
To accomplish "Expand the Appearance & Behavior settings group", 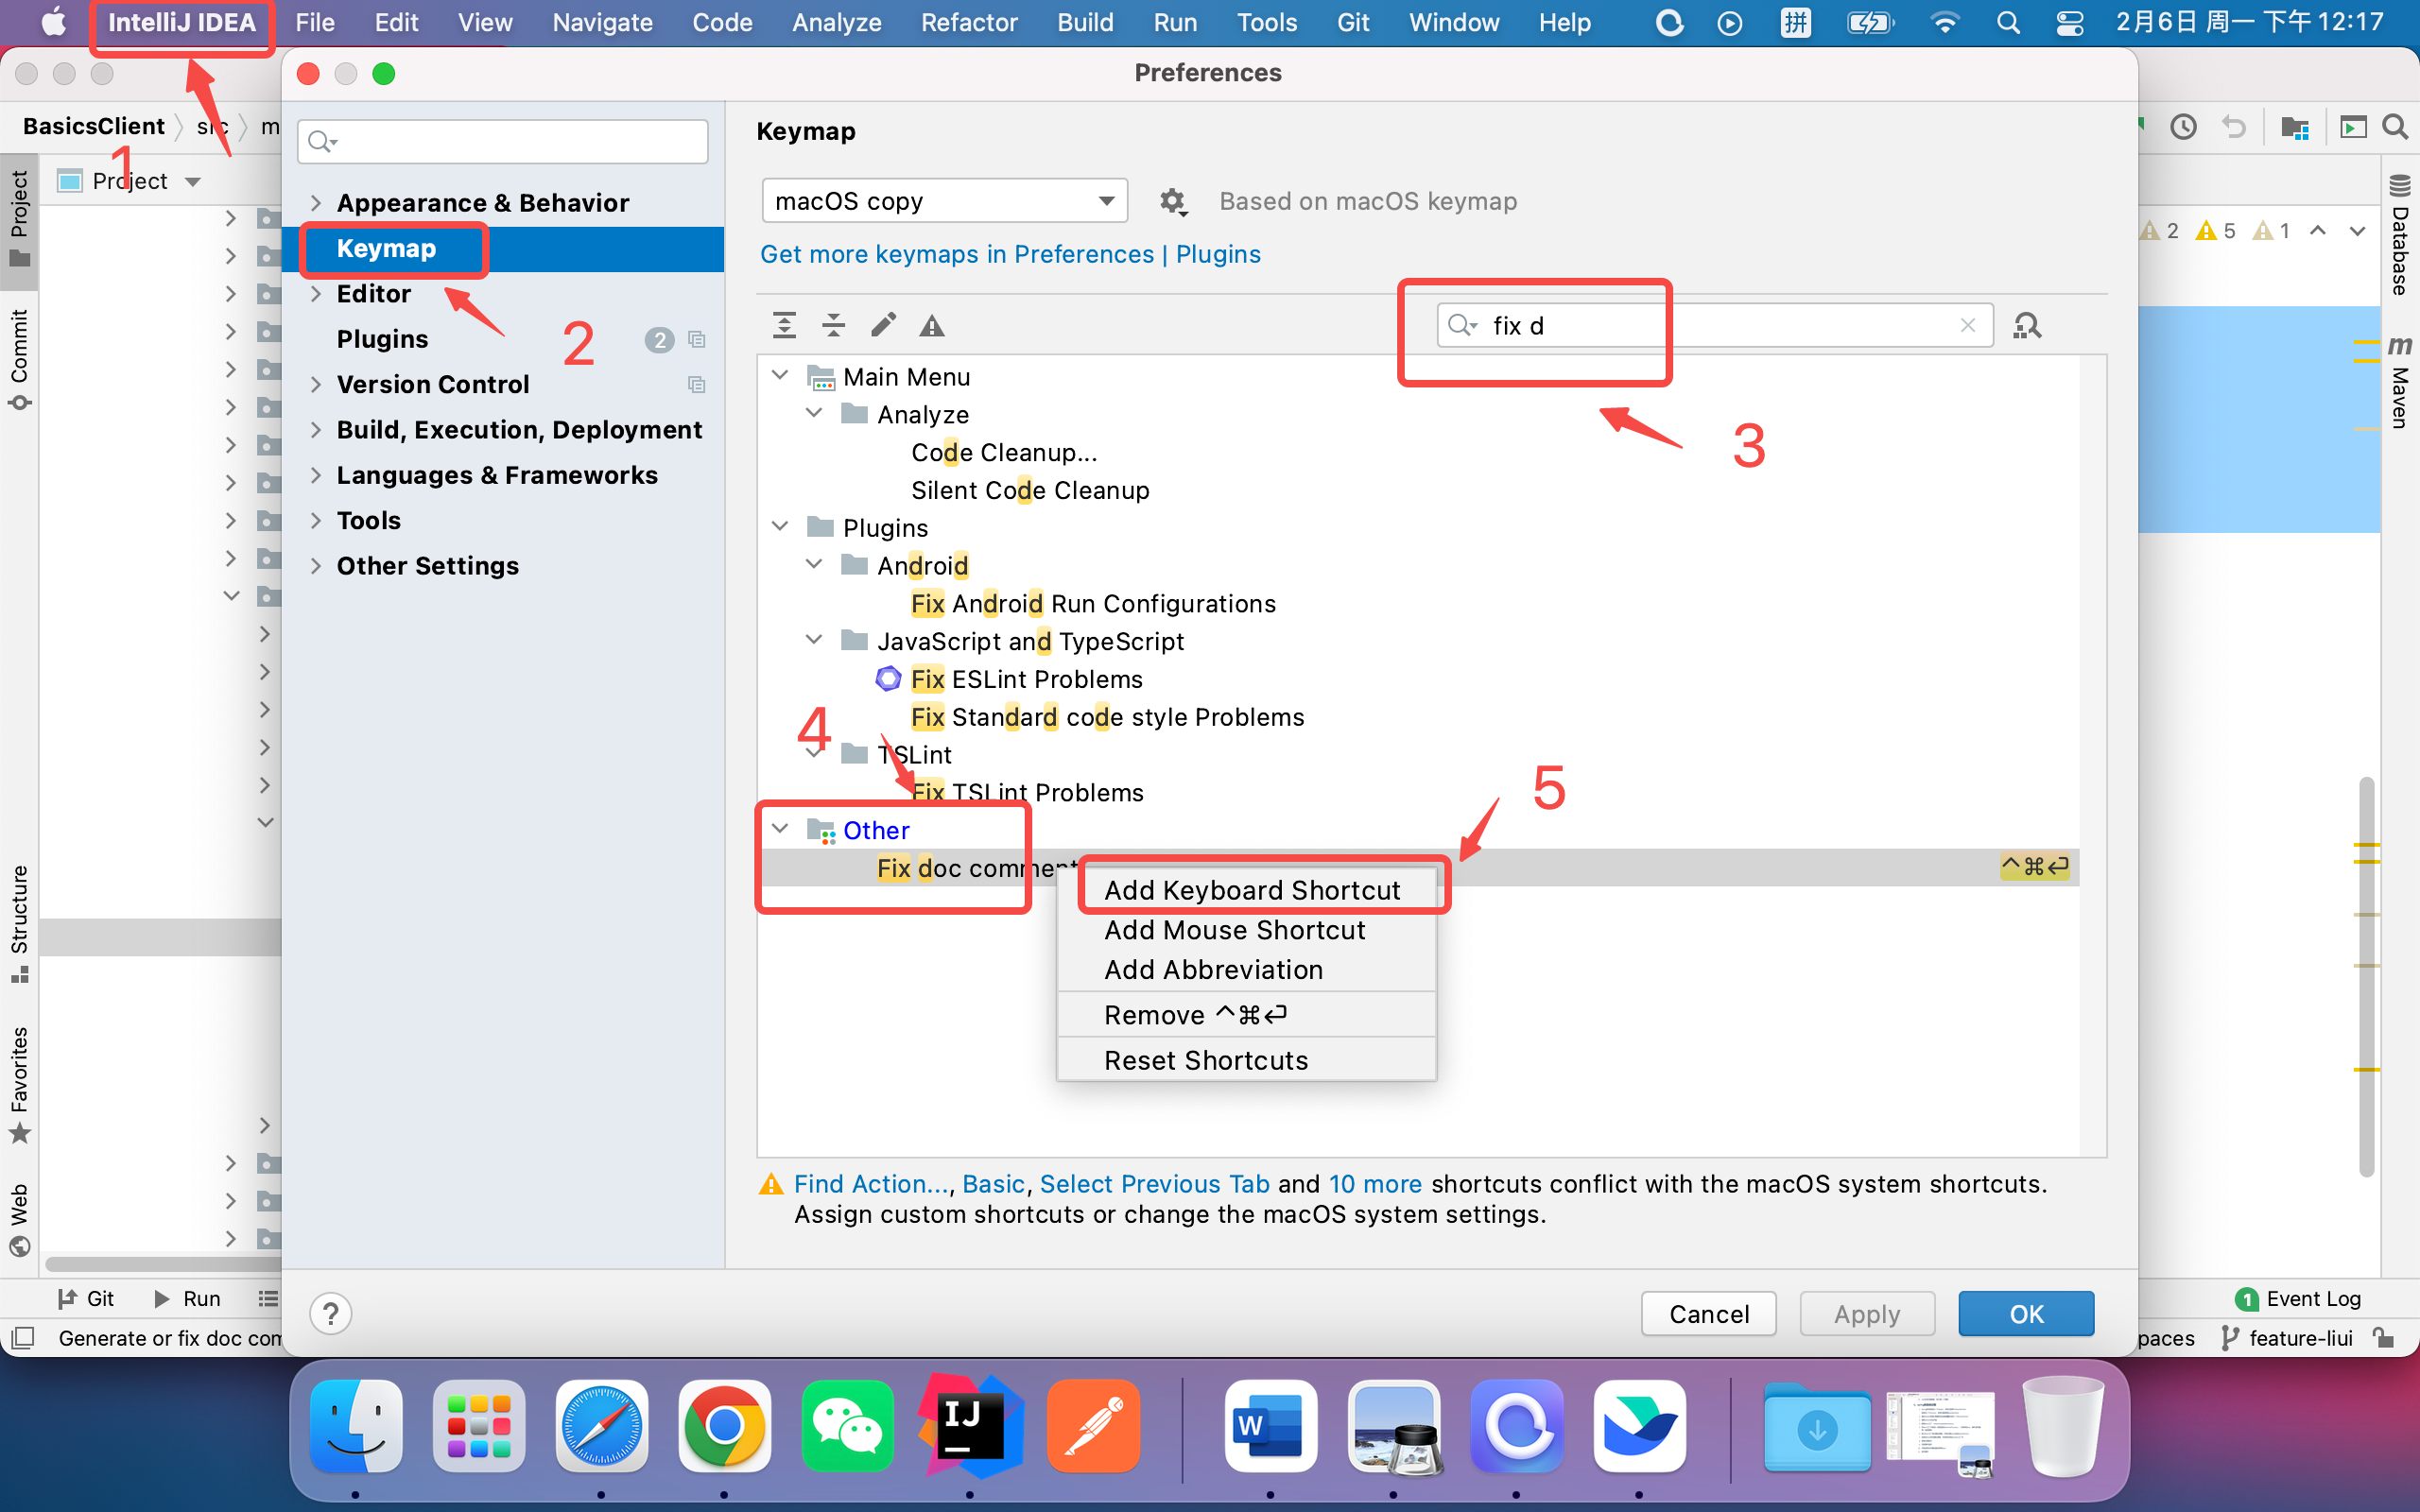I will pos(316,203).
